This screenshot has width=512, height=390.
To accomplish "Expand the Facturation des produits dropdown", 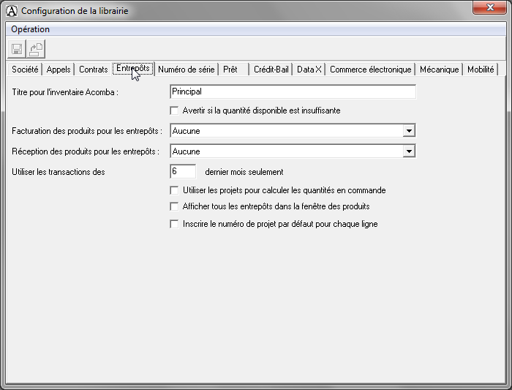I will (x=409, y=131).
